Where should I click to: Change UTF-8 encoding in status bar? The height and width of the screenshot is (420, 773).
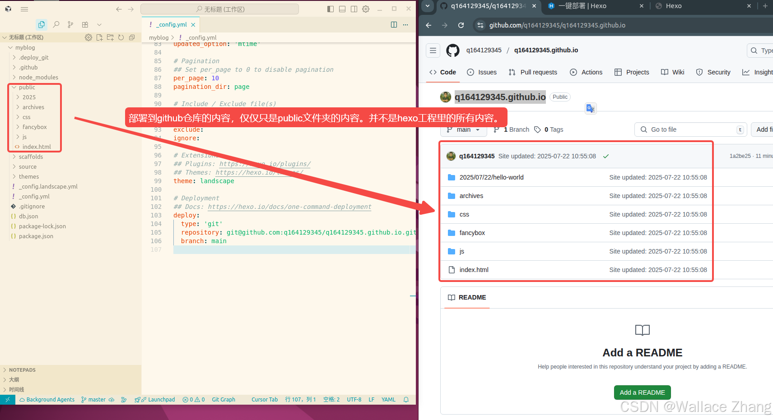pos(354,400)
